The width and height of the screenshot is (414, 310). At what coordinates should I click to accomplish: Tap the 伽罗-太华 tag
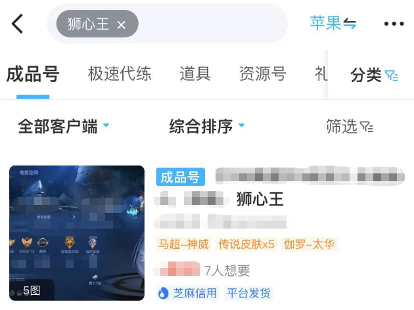(309, 244)
